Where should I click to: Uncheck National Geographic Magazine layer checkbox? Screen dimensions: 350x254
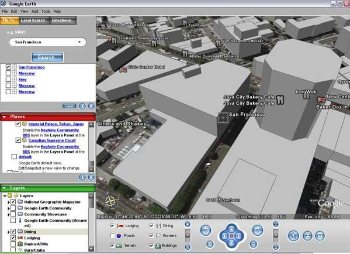(x=13, y=202)
